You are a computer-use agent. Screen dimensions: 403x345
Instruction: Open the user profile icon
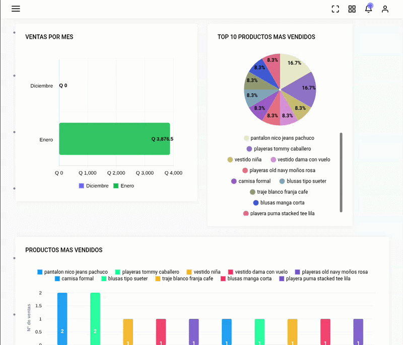click(x=385, y=9)
